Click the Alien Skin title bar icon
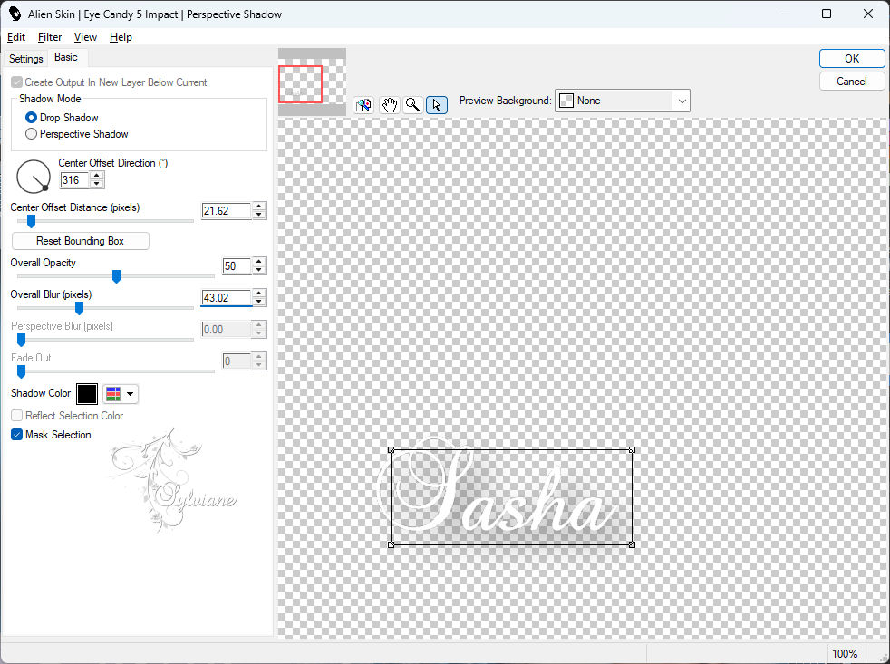 15,14
